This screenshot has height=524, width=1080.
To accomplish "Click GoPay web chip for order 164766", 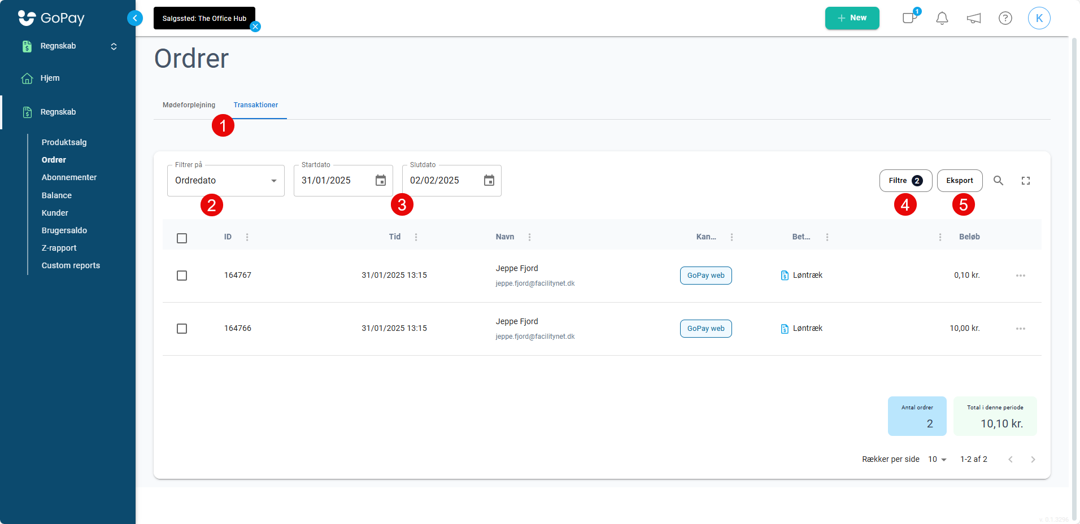I will [x=706, y=329].
